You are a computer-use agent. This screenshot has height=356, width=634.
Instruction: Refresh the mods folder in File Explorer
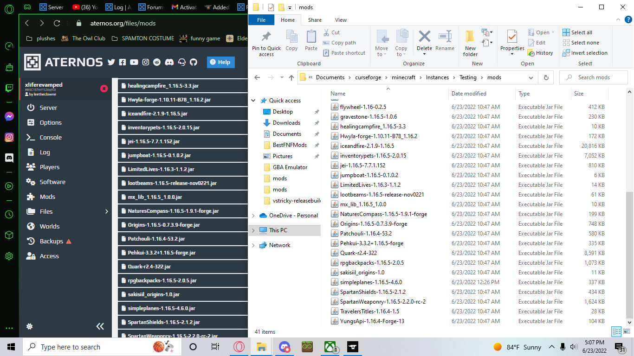546,77
